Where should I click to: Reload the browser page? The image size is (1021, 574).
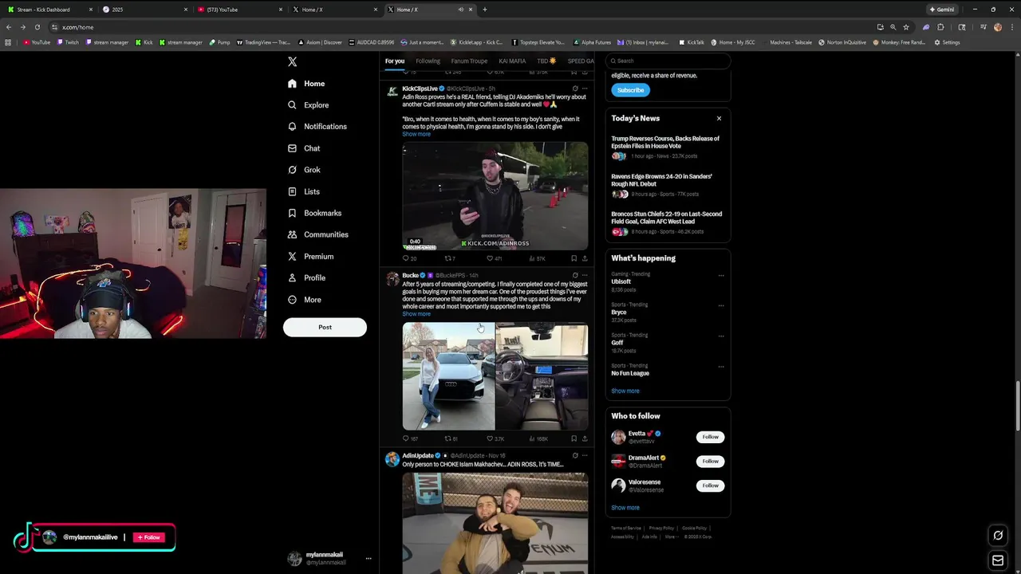point(37,27)
